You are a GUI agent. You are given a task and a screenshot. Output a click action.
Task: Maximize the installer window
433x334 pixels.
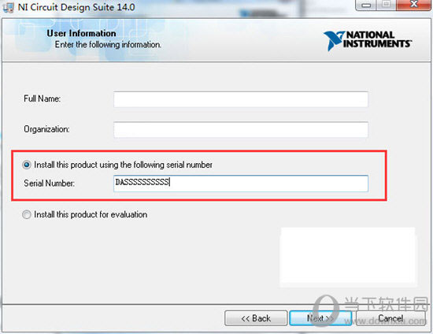[387, 4]
